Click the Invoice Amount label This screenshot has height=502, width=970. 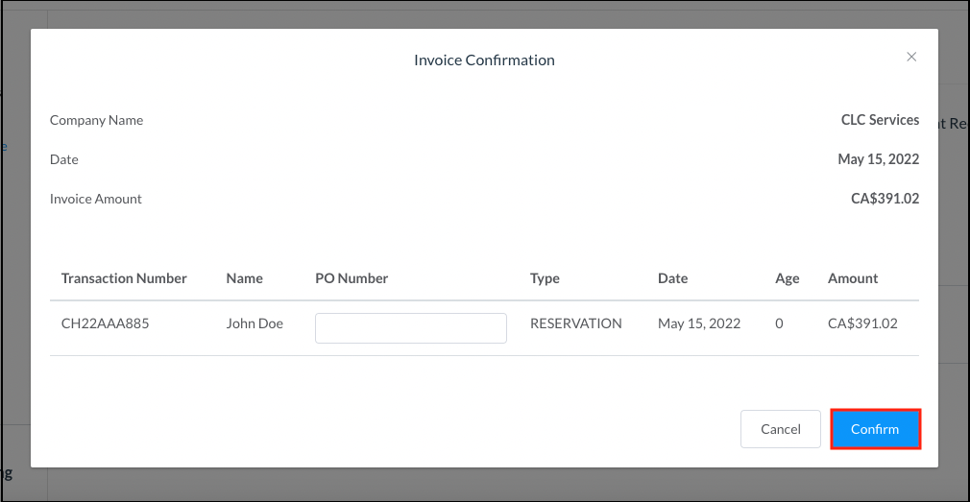coord(96,200)
